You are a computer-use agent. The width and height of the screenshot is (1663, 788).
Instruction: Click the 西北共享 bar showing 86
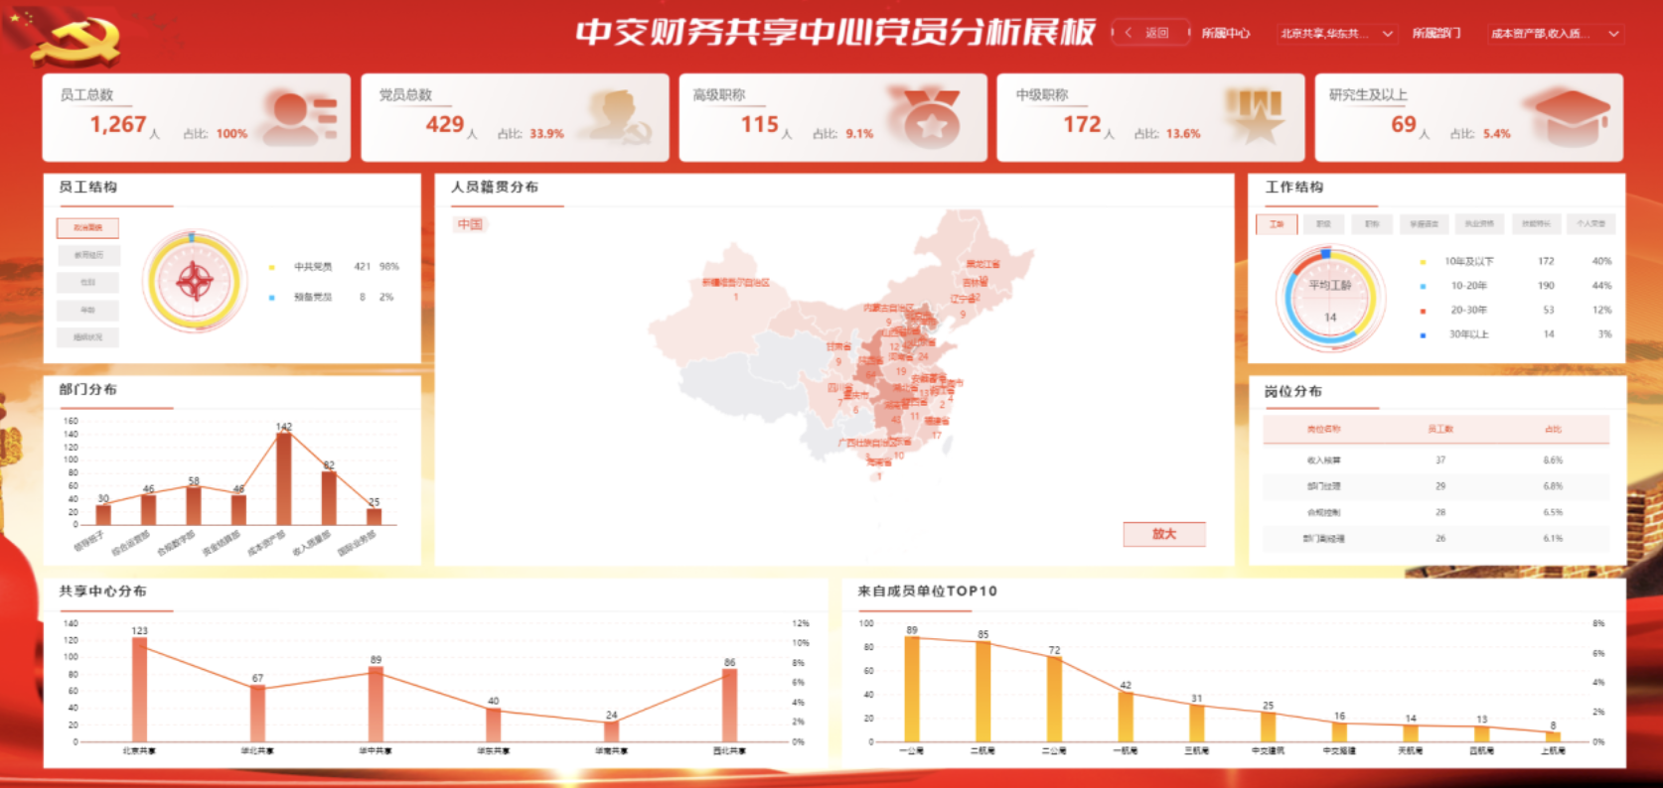(730, 706)
